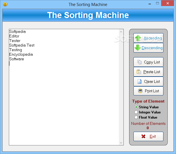Screen dimensions: 176x154
Task: Select the Integer Value radio button
Action: pyautogui.click(x=136, y=112)
